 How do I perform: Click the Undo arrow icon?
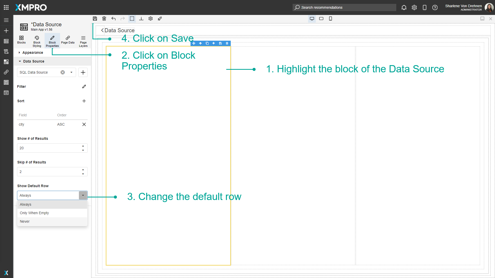[113, 19]
